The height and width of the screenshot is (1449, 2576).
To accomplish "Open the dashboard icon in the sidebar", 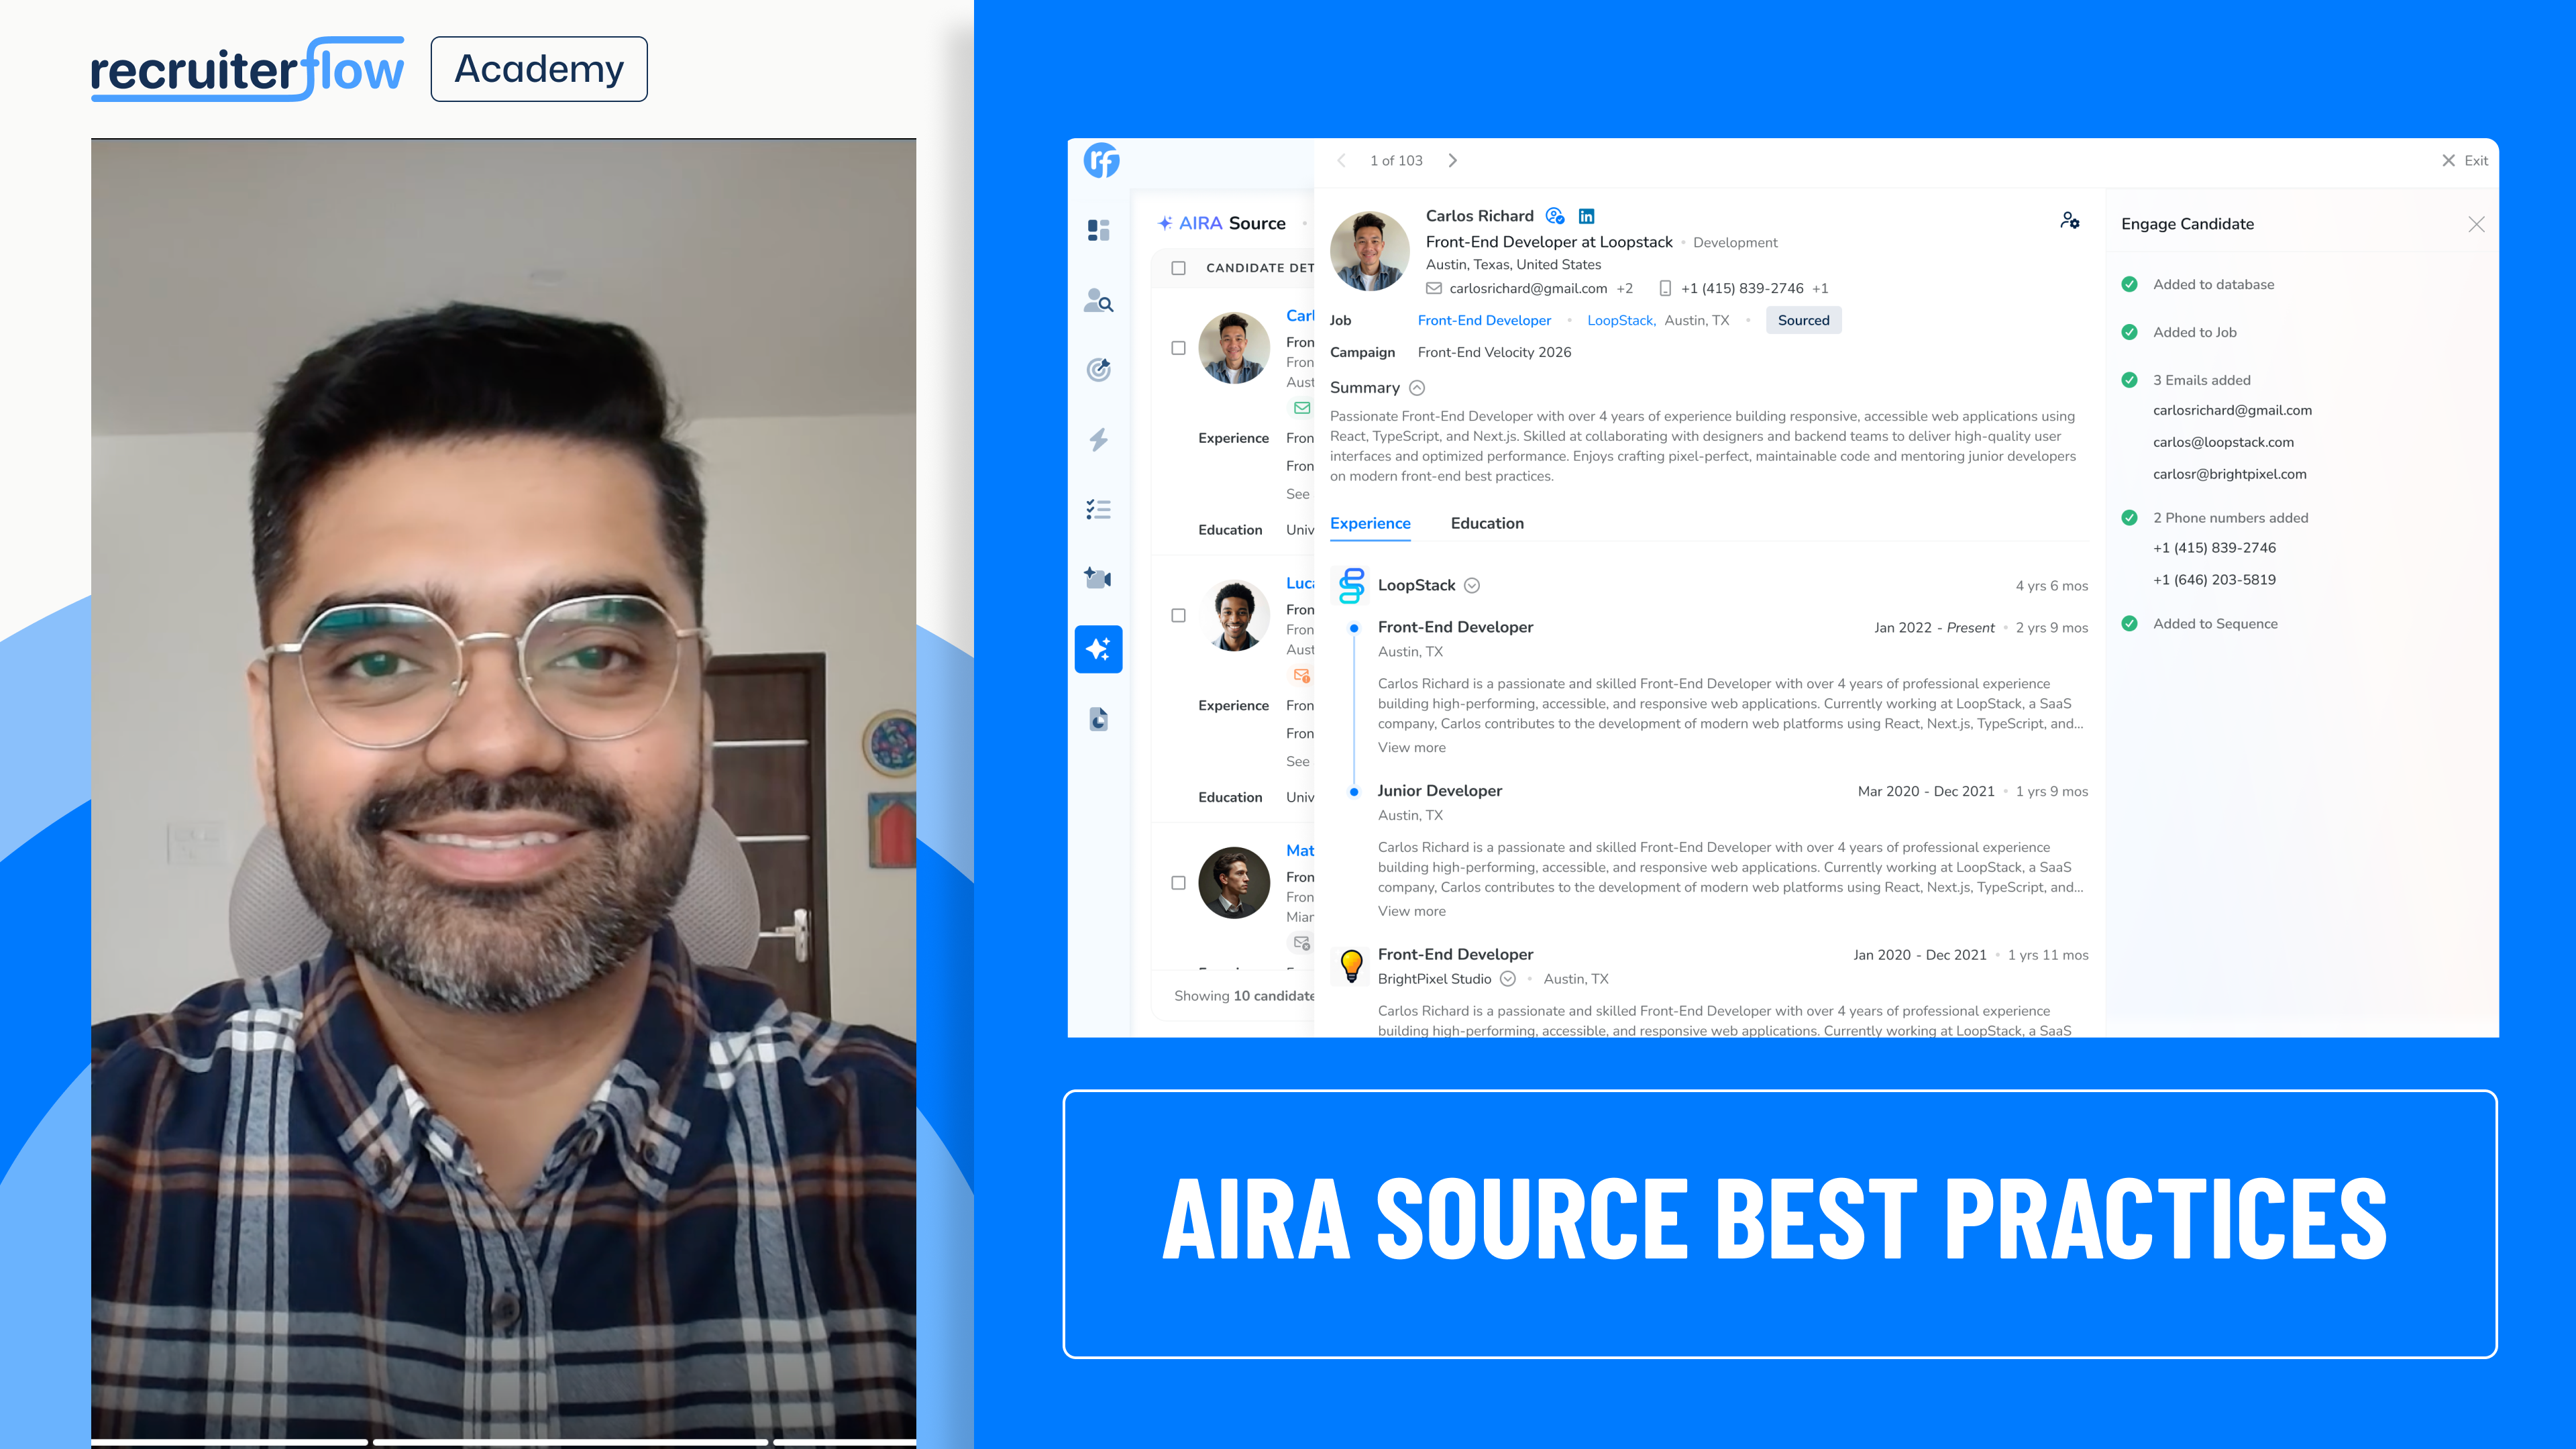I will (1098, 230).
